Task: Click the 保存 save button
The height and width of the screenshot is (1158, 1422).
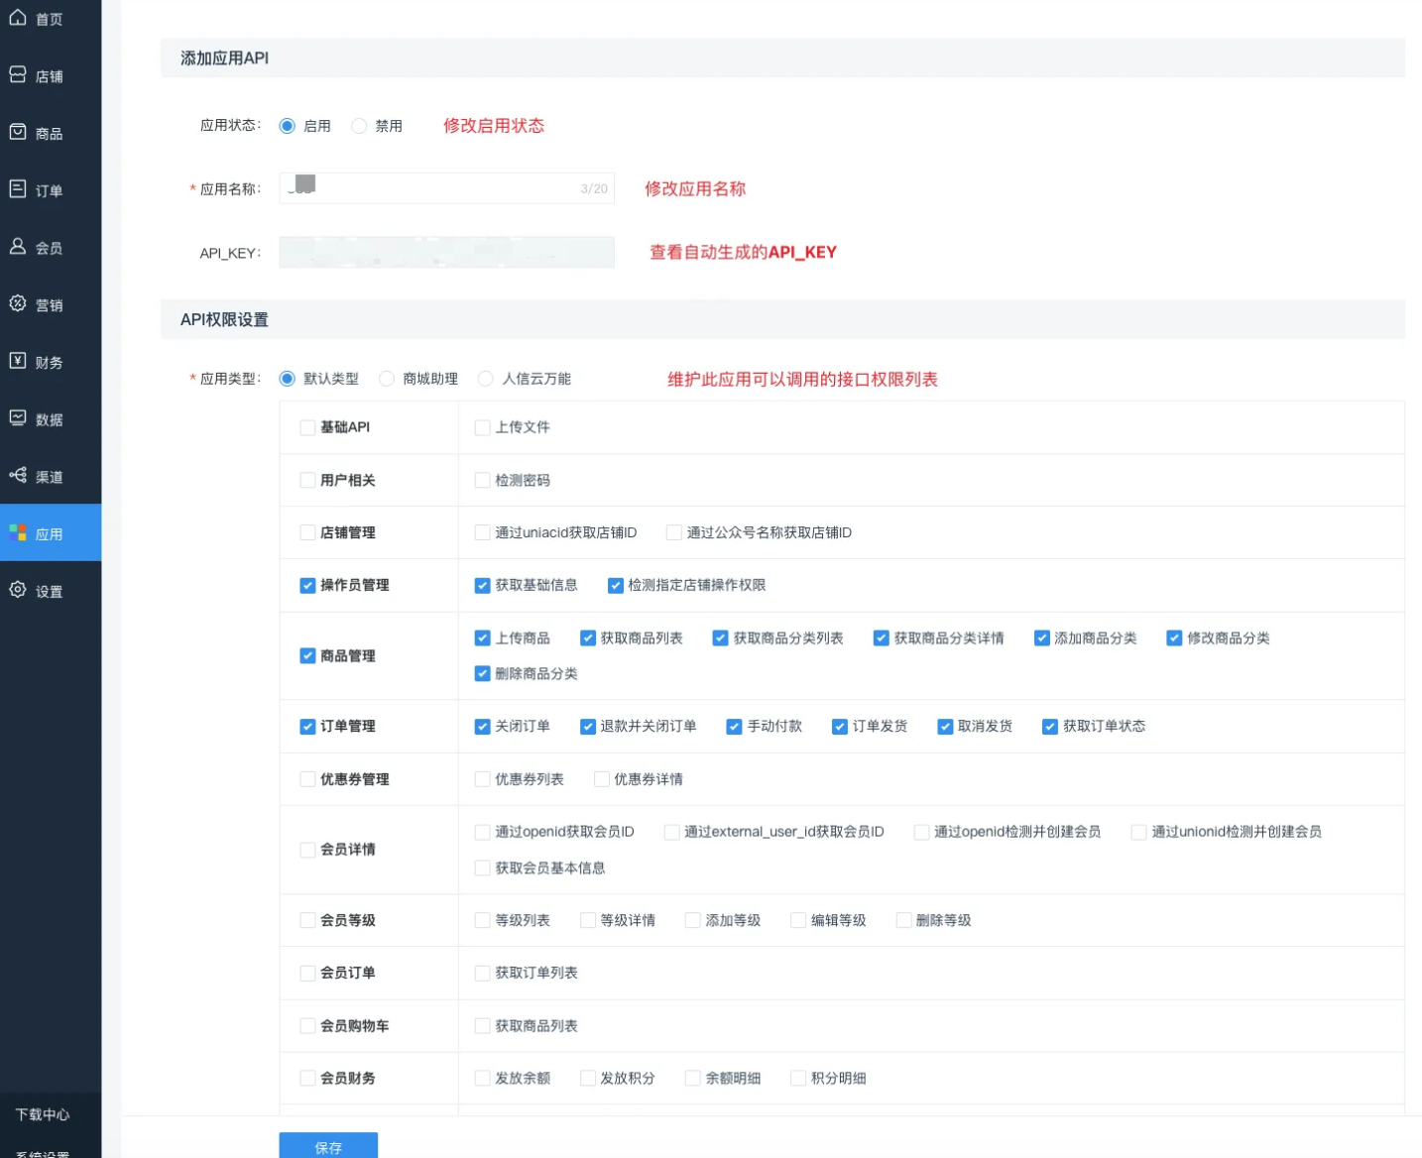Action: (328, 1147)
